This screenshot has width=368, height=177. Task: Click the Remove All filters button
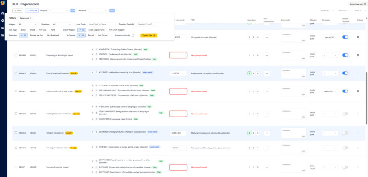click(x=26, y=18)
